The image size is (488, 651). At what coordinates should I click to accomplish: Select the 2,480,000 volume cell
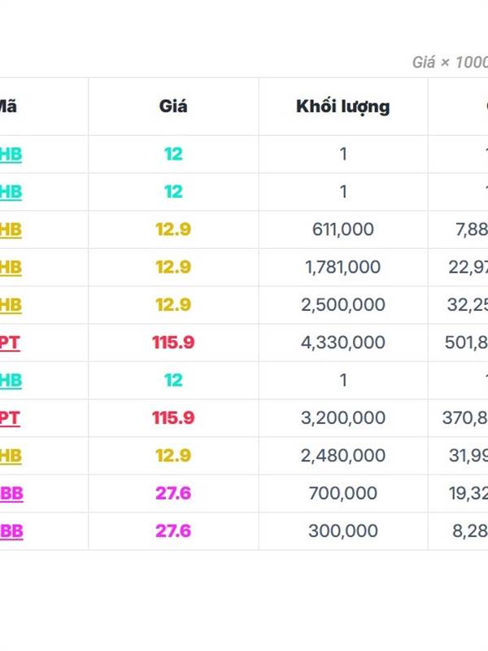click(342, 456)
